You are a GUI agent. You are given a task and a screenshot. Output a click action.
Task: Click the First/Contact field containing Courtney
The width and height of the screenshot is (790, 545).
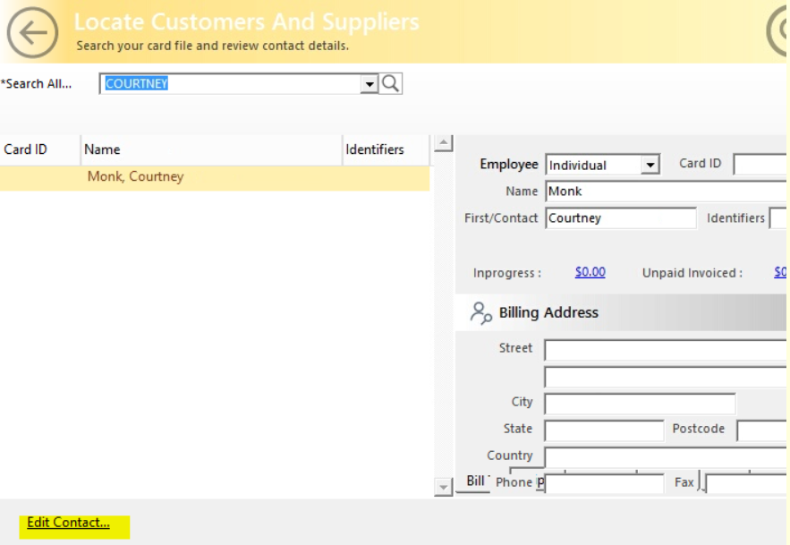point(621,218)
